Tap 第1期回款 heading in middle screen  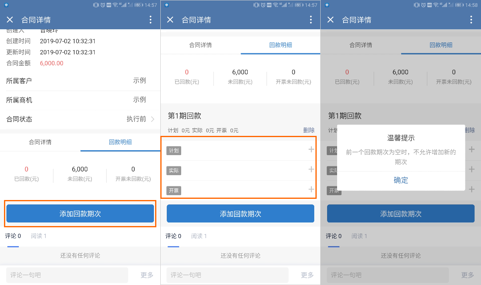pos(184,116)
